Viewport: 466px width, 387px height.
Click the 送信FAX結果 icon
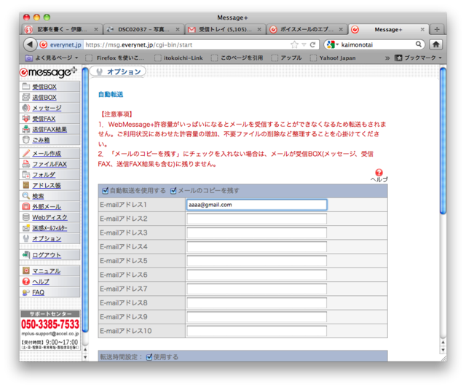26,129
